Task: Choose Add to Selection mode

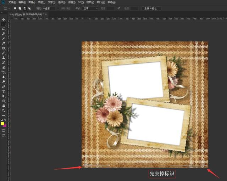Action: point(20,9)
